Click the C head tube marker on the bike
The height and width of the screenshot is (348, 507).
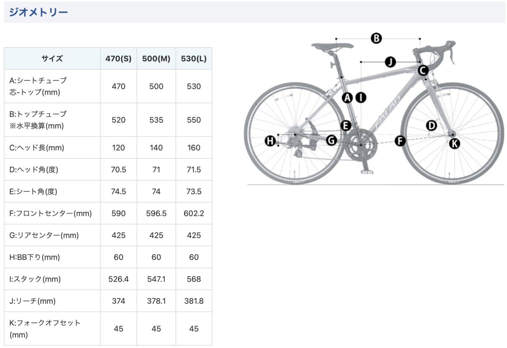click(x=422, y=71)
